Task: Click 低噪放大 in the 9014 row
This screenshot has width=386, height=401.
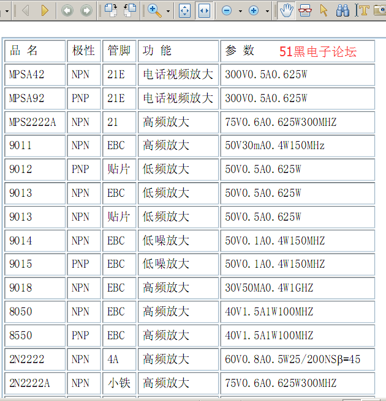Action: click(x=166, y=241)
